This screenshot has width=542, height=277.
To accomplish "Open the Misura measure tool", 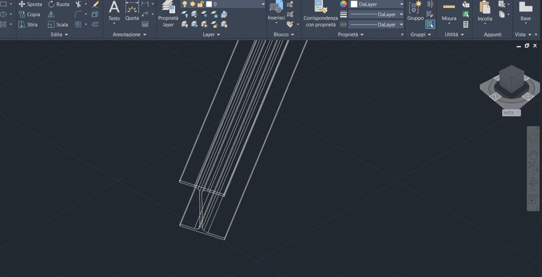I will pos(449,11).
